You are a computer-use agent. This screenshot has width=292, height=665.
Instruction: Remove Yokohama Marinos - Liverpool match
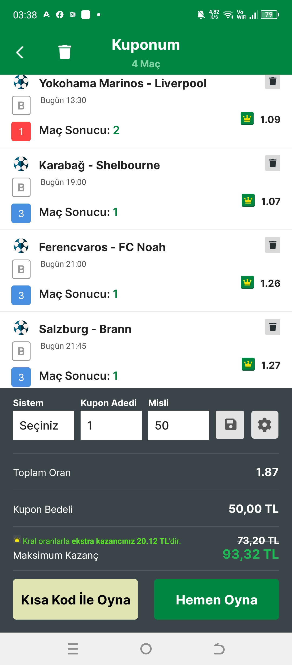[273, 81]
